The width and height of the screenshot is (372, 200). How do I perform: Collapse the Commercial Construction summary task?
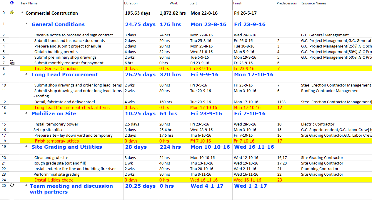pyautogui.click(x=22, y=13)
